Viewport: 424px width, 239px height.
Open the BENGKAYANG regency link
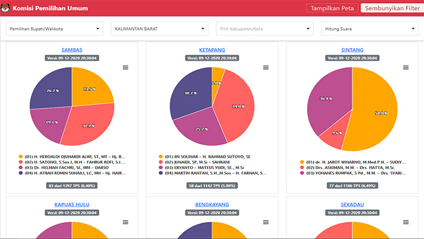(x=212, y=204)
